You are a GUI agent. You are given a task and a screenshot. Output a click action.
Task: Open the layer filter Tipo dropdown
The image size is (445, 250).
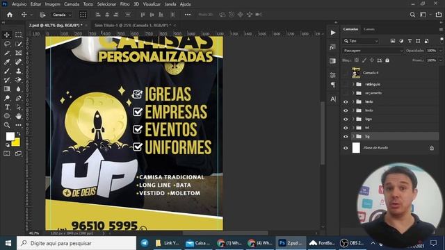pyautogui.click(x=361, y=41)
